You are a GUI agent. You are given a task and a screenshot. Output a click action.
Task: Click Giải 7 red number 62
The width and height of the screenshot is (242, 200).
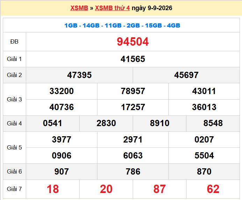[213, 189]
